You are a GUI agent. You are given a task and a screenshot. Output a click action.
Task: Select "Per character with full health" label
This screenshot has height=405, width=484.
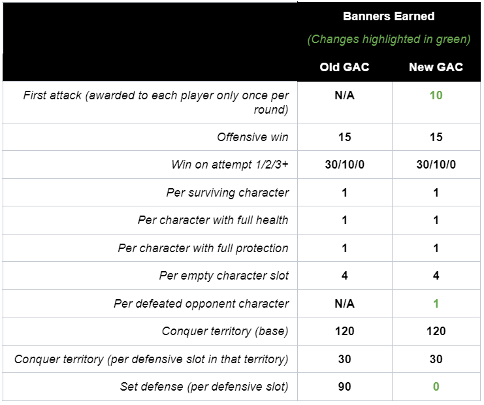(x=213, y=220)
